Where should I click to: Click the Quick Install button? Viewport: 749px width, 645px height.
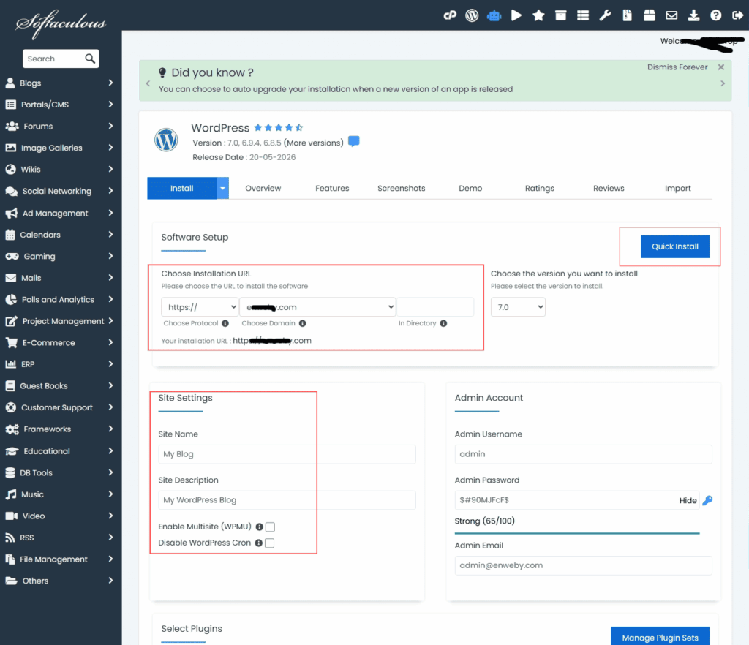point(675,246)
